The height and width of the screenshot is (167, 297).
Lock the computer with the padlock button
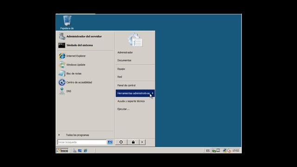(133, 142)
